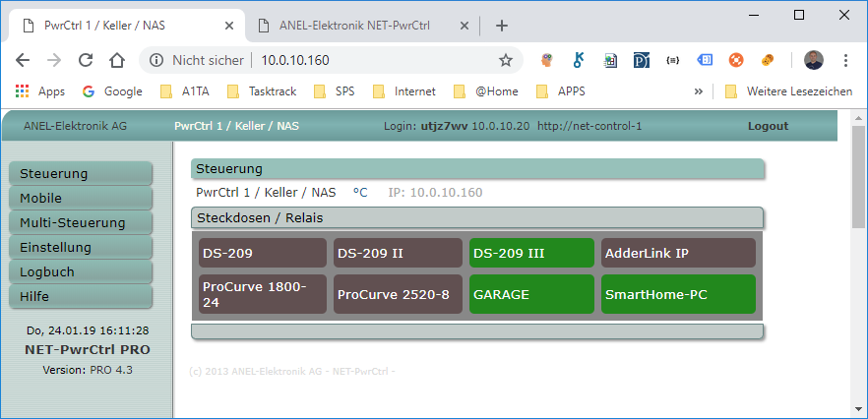Open the Einstellung sidebar menu
Image resolution: width=868 pixels, height=419 pixels.
[x=81, y=247]
